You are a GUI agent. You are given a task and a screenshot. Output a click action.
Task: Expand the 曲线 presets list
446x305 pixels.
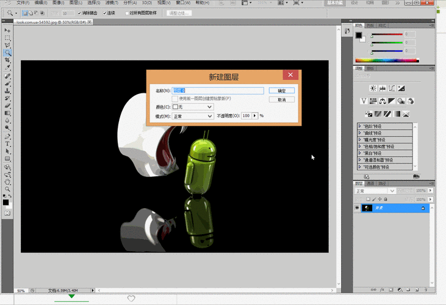(359, 133)
